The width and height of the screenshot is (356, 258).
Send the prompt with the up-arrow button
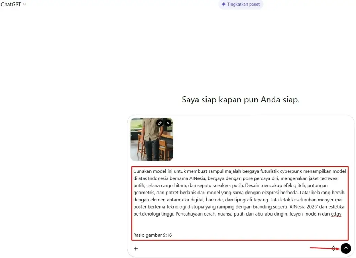pos(346,248)
